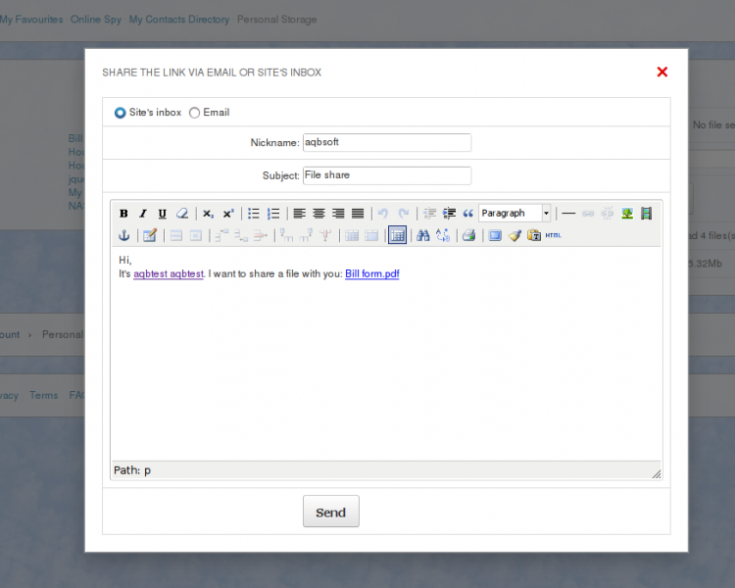Toggle bold formatting

123,214
